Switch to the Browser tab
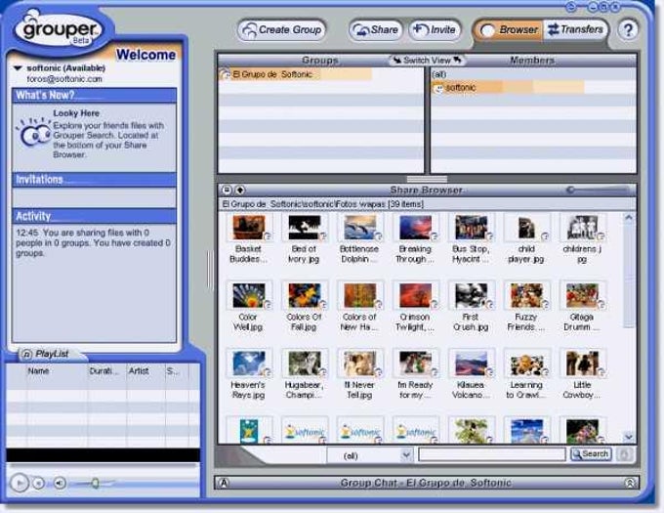The height and width of the screenshot is (513, 664). coord(508,30)
